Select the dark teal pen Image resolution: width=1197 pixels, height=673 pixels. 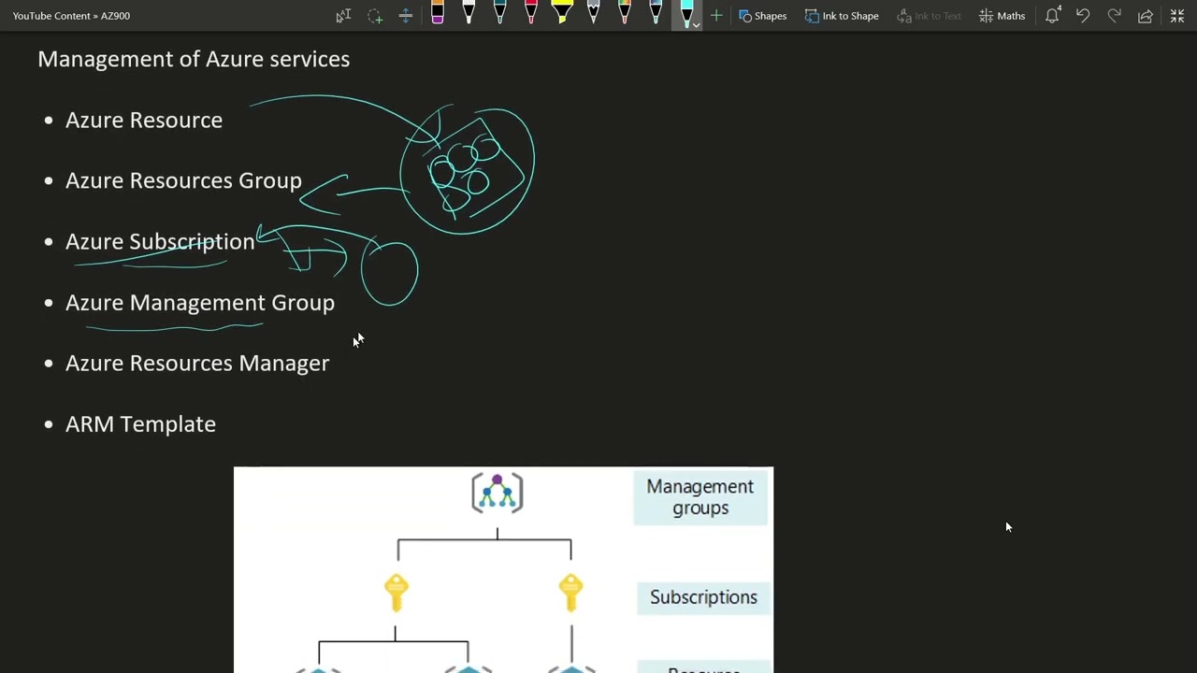click(x=499, y=13)
